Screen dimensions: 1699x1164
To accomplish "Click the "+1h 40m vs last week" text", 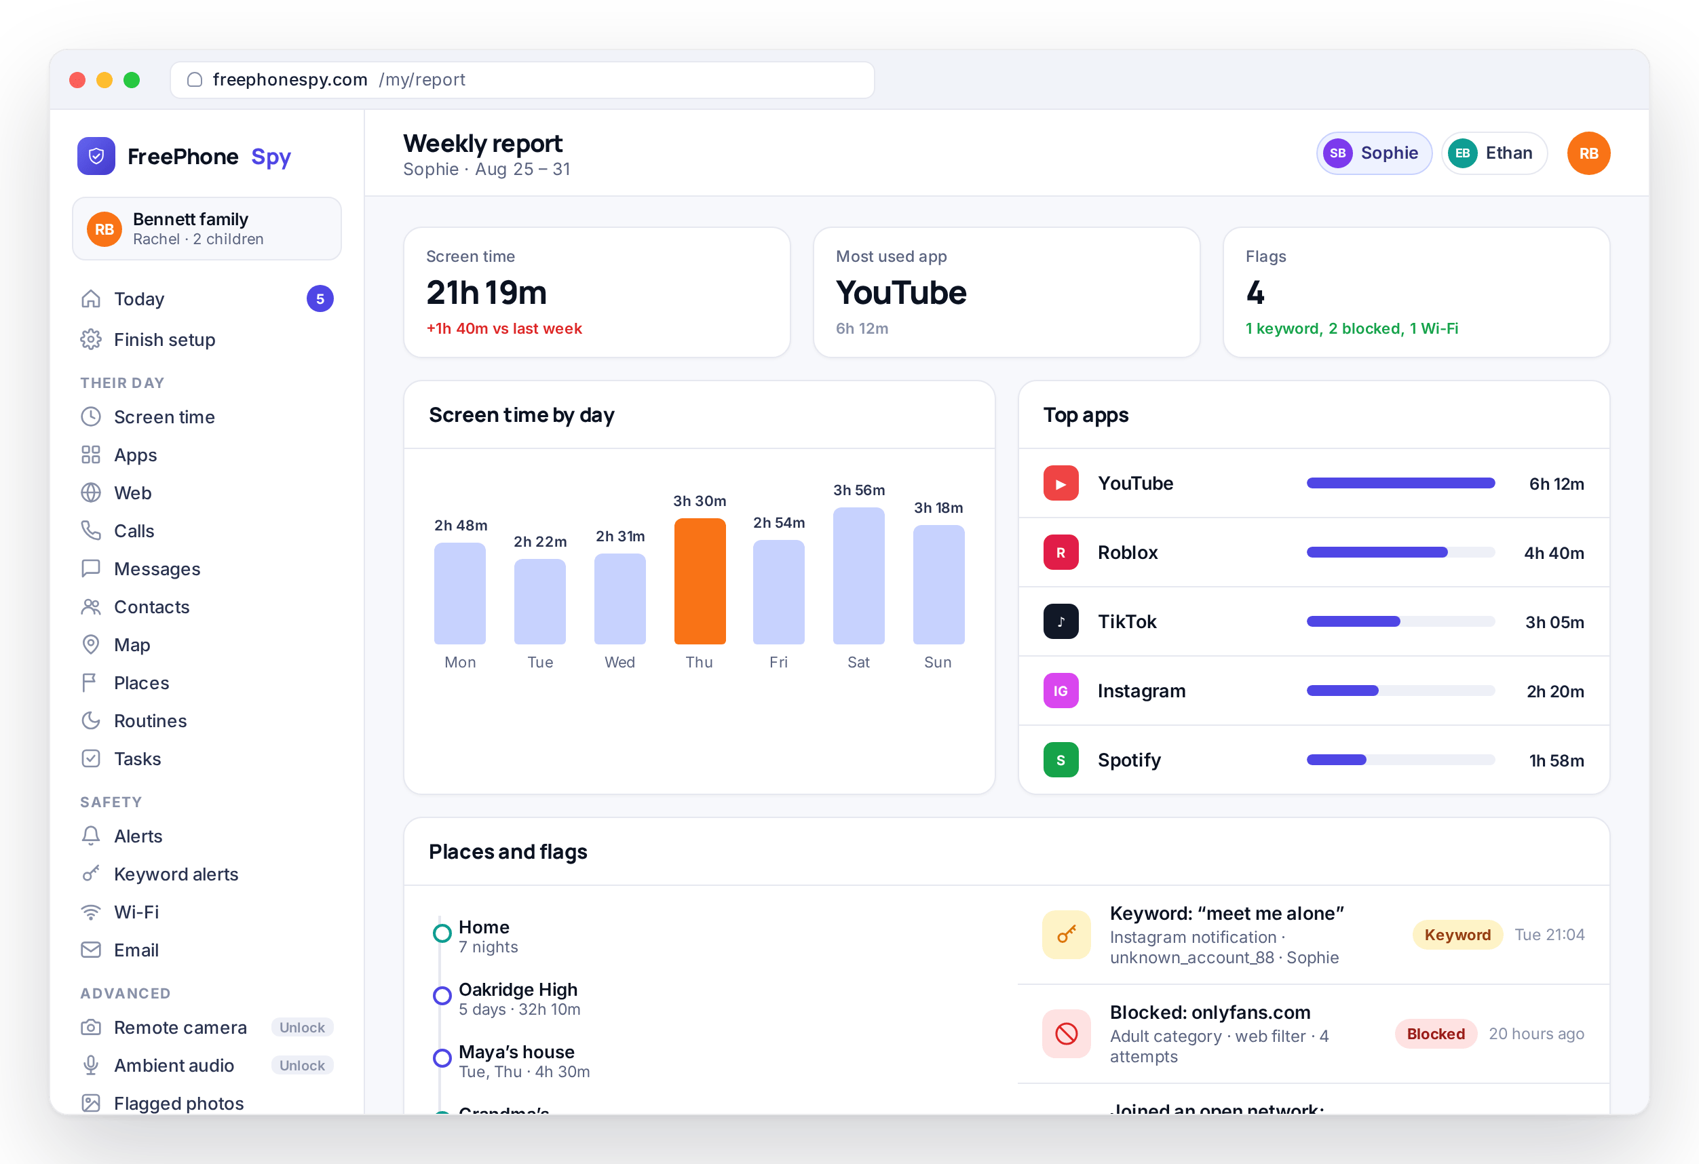I will click(x=504, y=329).
